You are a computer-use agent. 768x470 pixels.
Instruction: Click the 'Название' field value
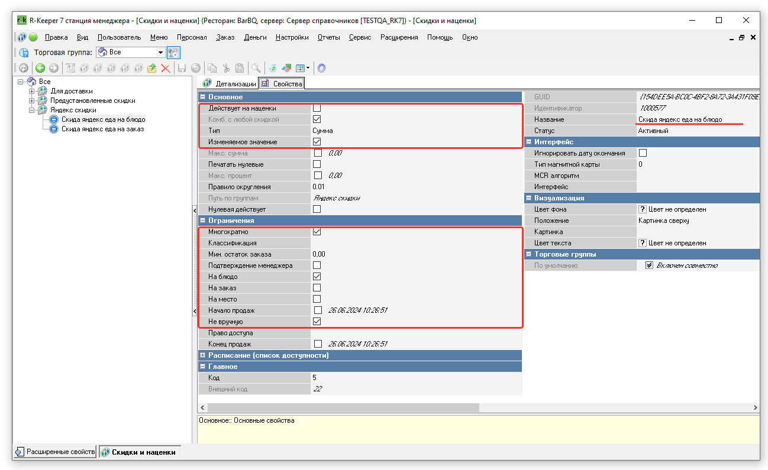pos(698,119)
